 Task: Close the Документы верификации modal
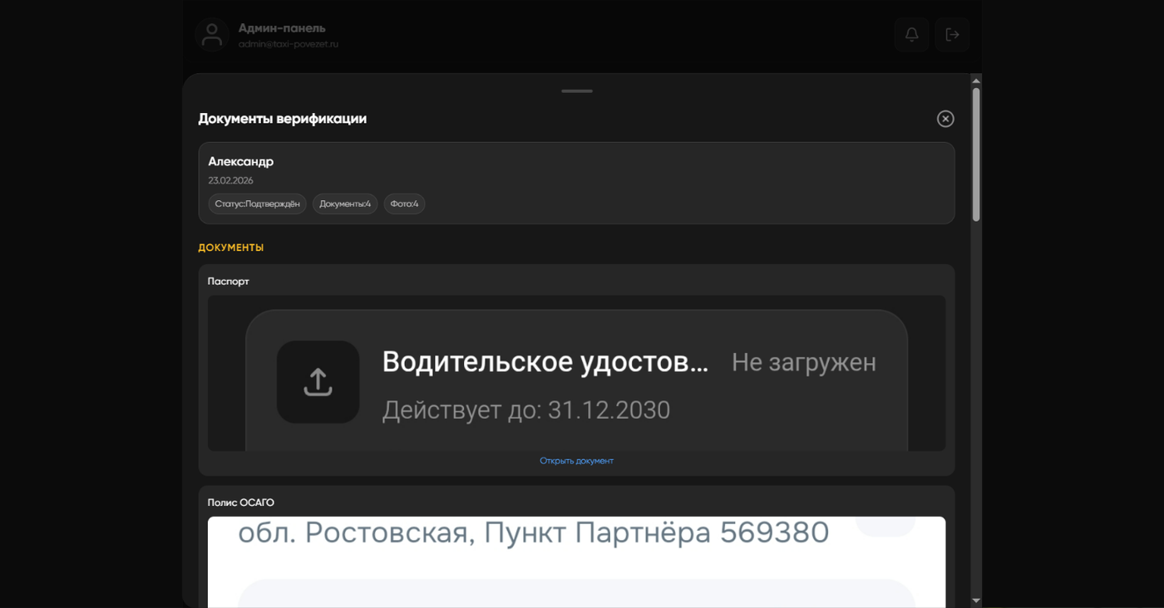coord(945,119)
